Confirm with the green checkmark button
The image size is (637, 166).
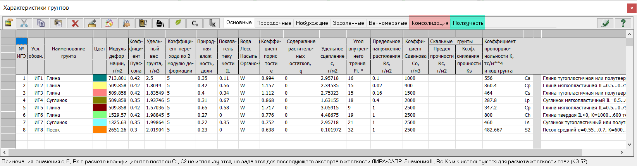coord(605,23)
